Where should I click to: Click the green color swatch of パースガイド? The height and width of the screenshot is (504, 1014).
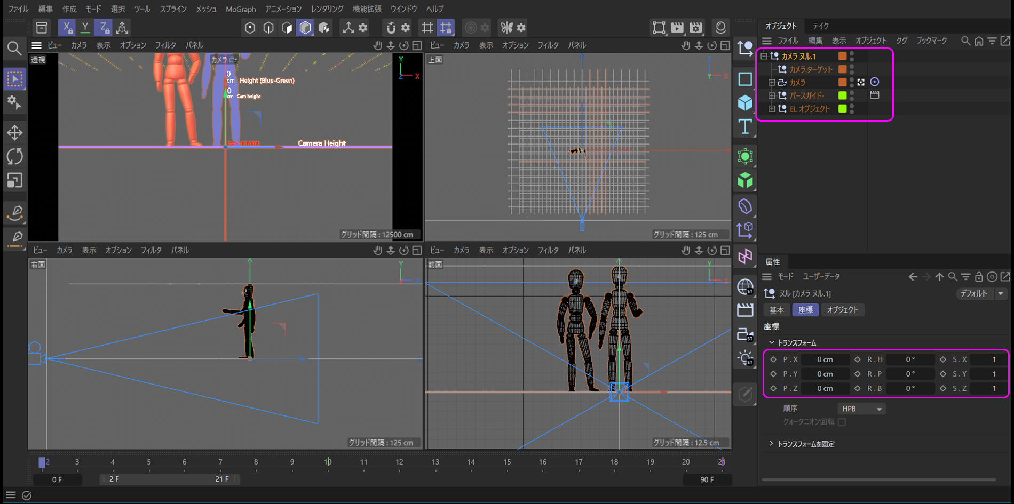coord(843,95)
